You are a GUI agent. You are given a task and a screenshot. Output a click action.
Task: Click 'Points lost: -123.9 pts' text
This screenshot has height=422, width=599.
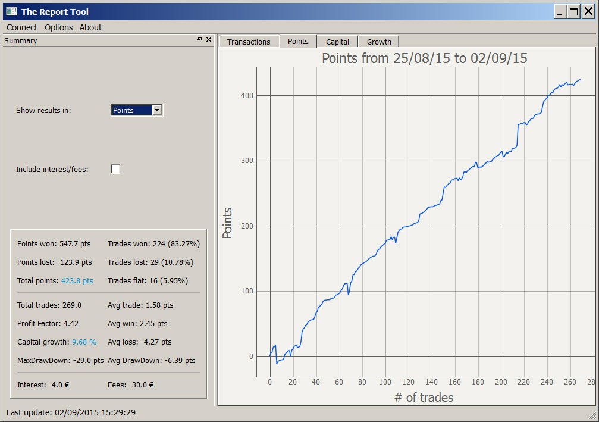click(55, 262)
